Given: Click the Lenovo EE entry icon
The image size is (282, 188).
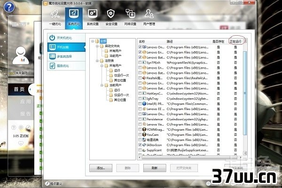Looking at the screenshot, I should tap(144, 109).
